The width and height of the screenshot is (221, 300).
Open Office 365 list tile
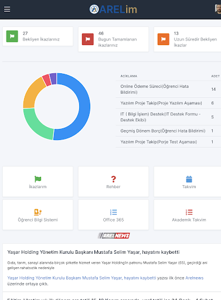(x=113, y=215)
